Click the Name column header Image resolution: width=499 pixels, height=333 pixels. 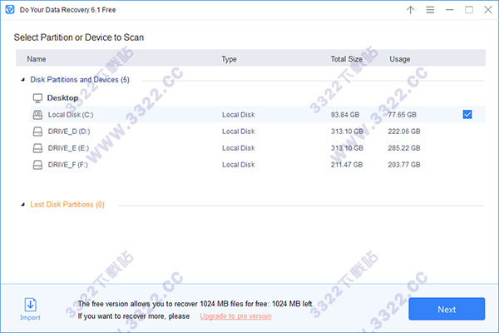tap(37, 59)
